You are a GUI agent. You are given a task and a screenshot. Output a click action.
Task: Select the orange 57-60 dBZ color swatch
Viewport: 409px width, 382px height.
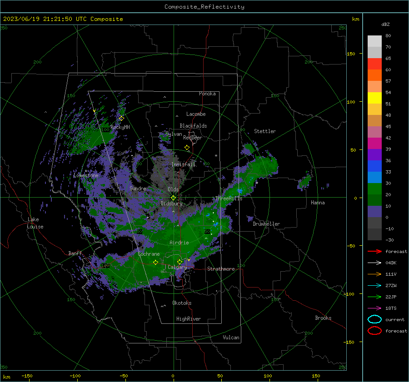[374, 75]
